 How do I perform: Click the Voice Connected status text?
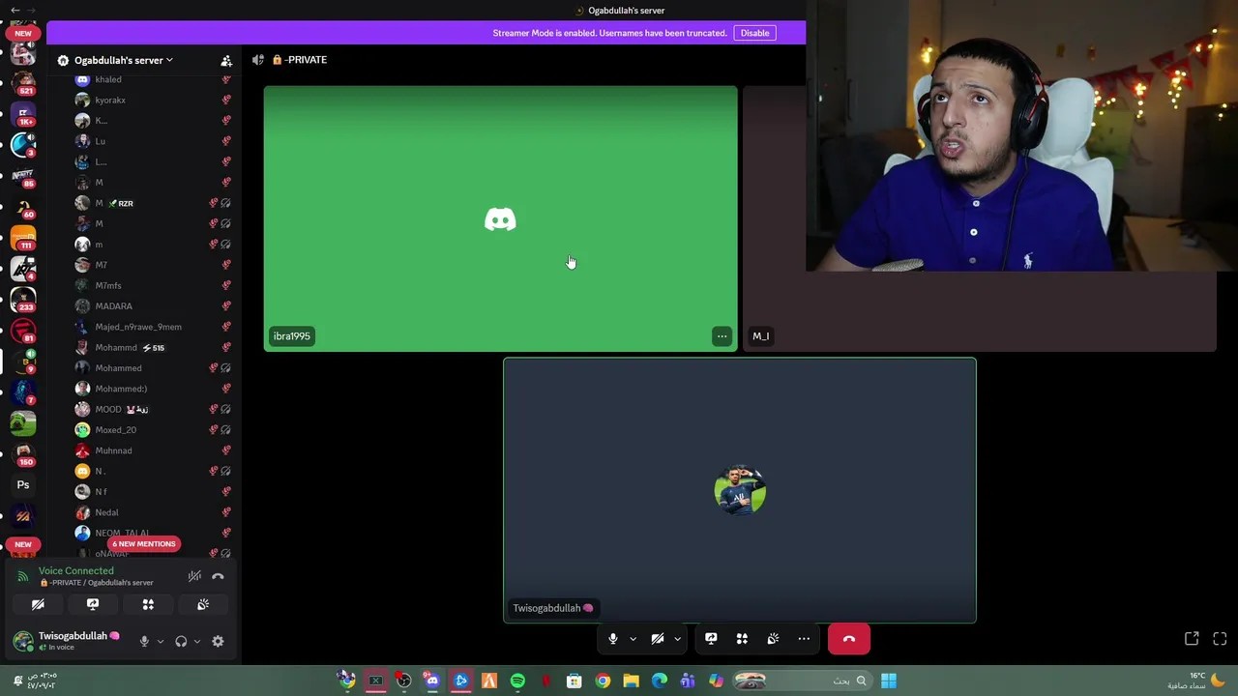pos(76,571)
